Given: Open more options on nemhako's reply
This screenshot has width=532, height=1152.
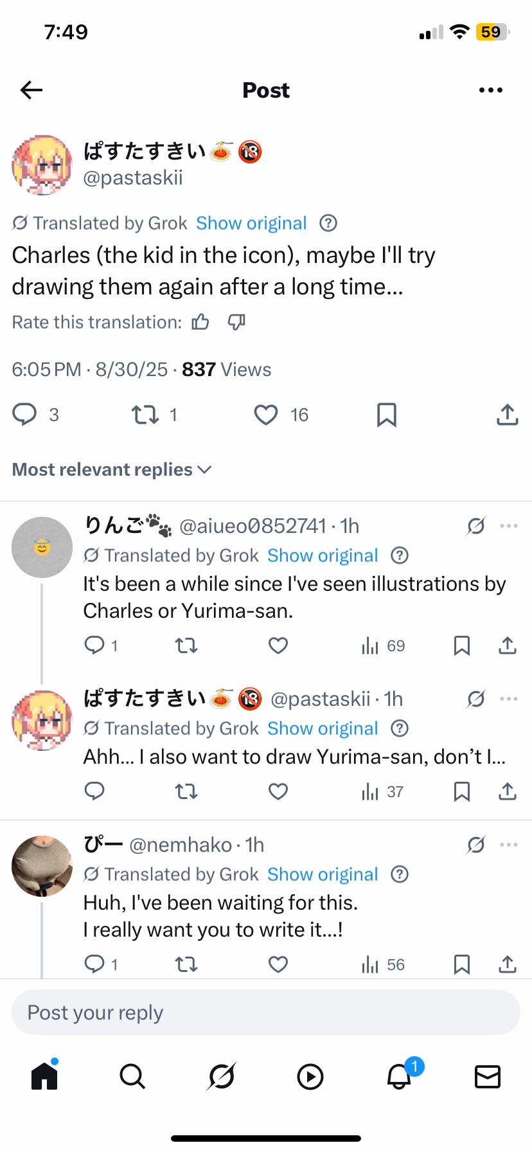Looking at the screenshot, I should tap(508, 845).
